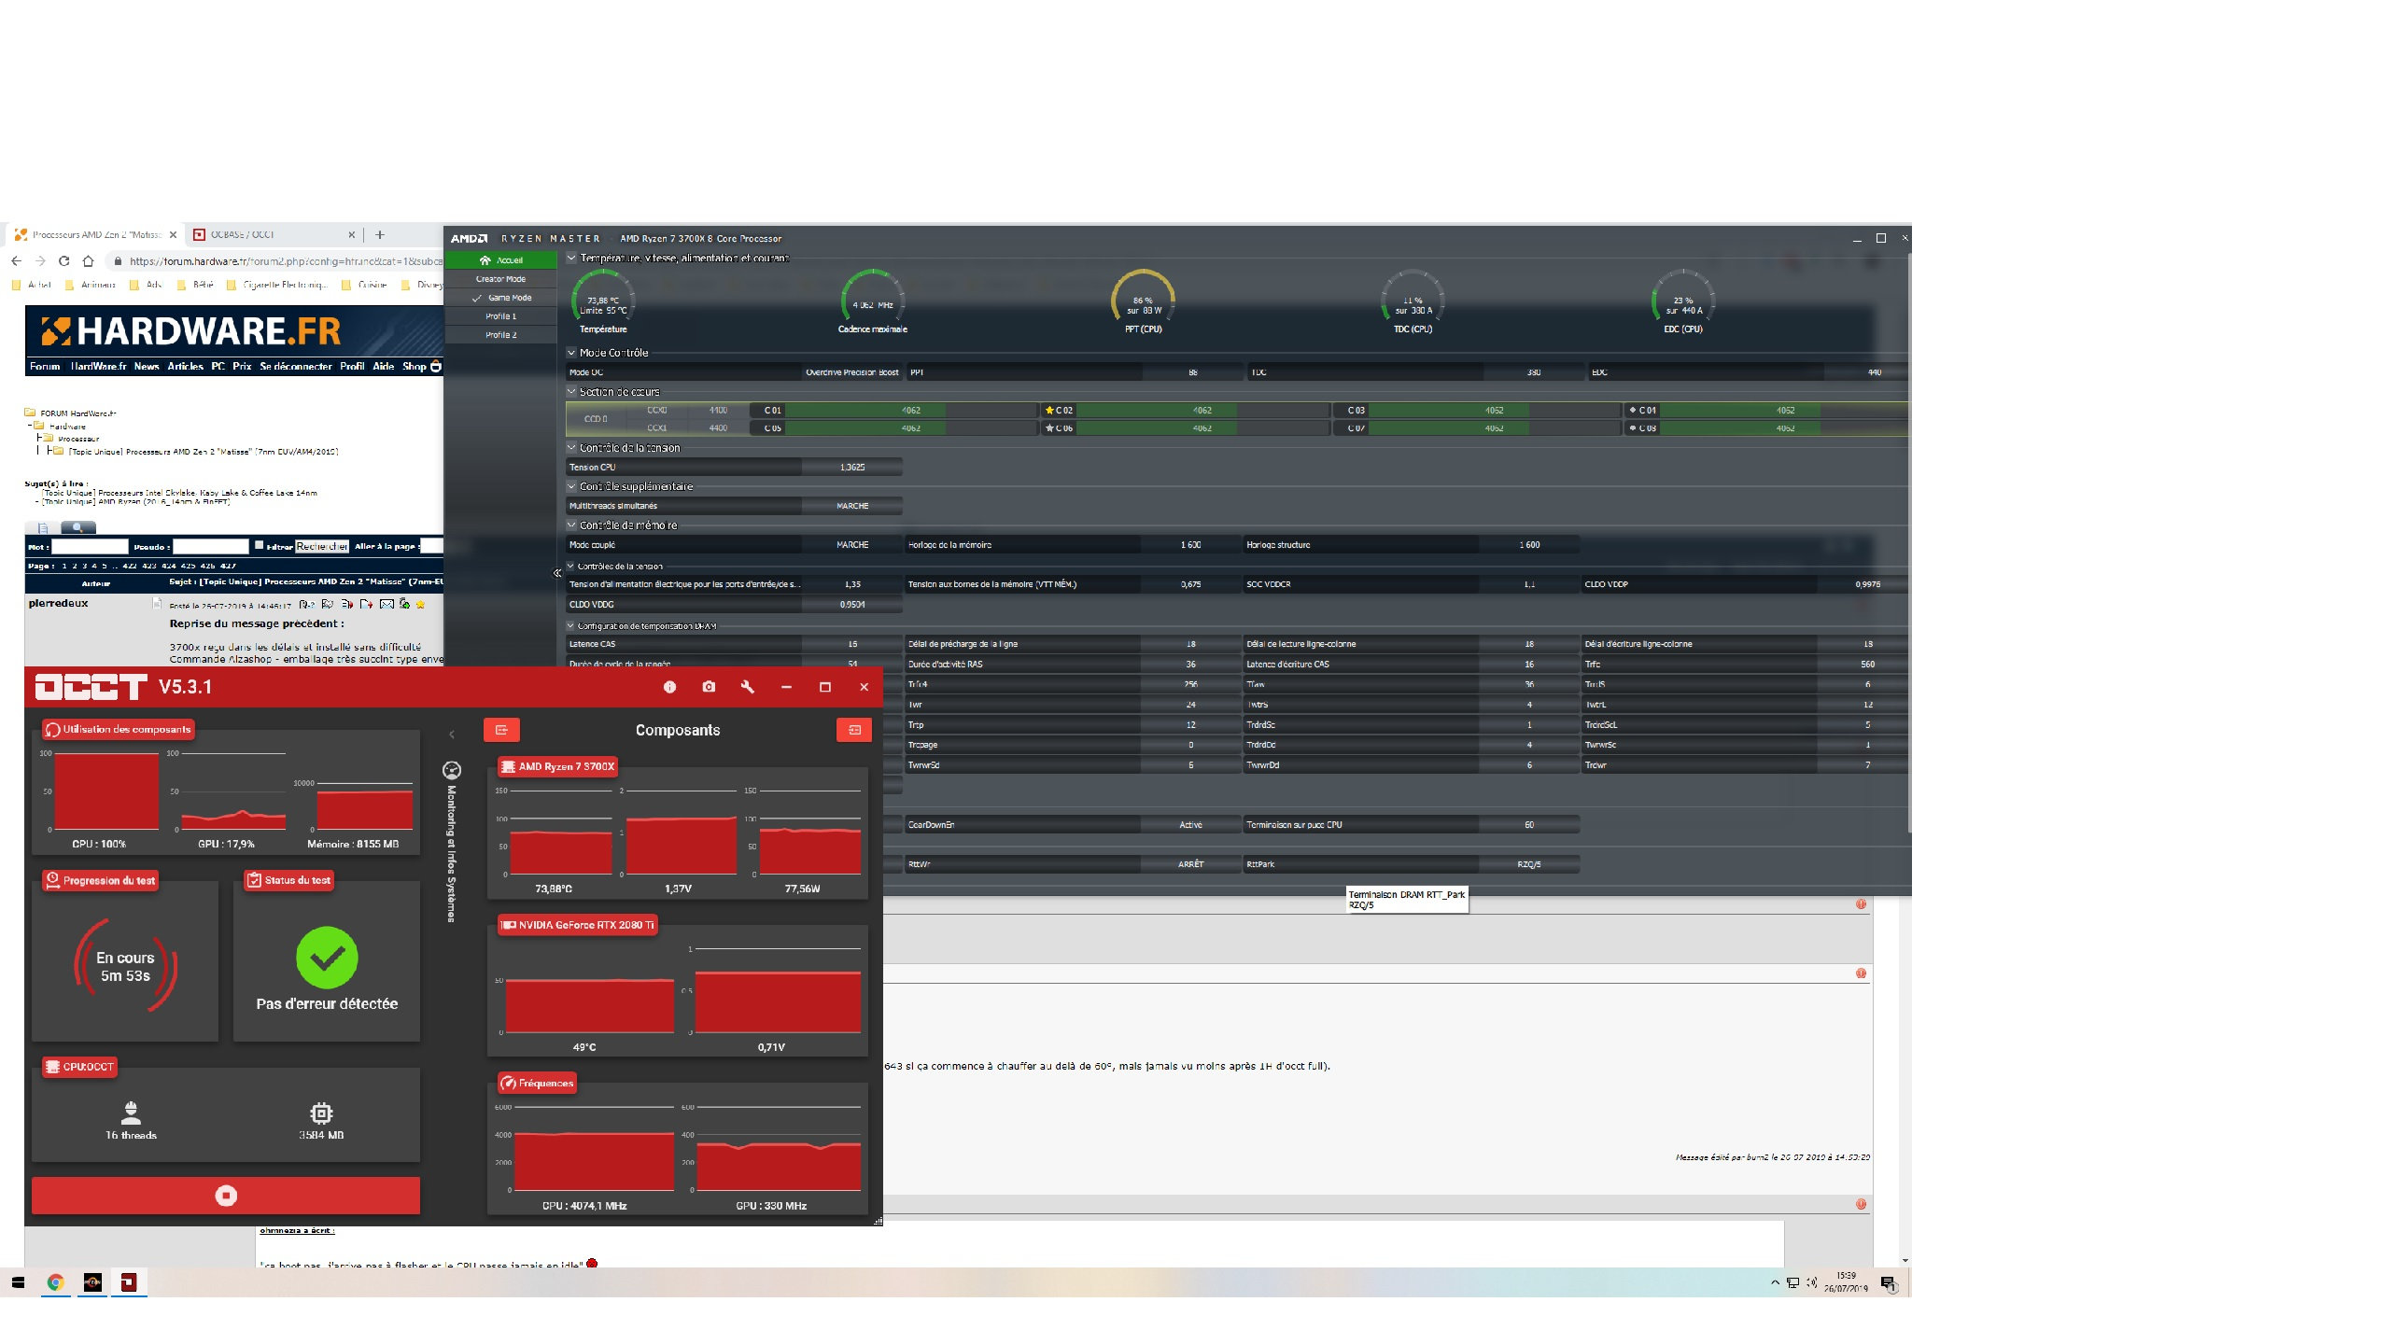The width and height of the screenshot is (2390, 1344).
Task: Open the OCCT taskbar icon
Action: [x=129, y=1283]
